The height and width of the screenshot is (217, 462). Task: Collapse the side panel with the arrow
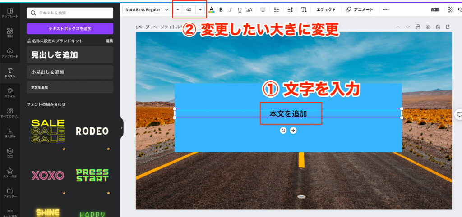click(121, 128)
